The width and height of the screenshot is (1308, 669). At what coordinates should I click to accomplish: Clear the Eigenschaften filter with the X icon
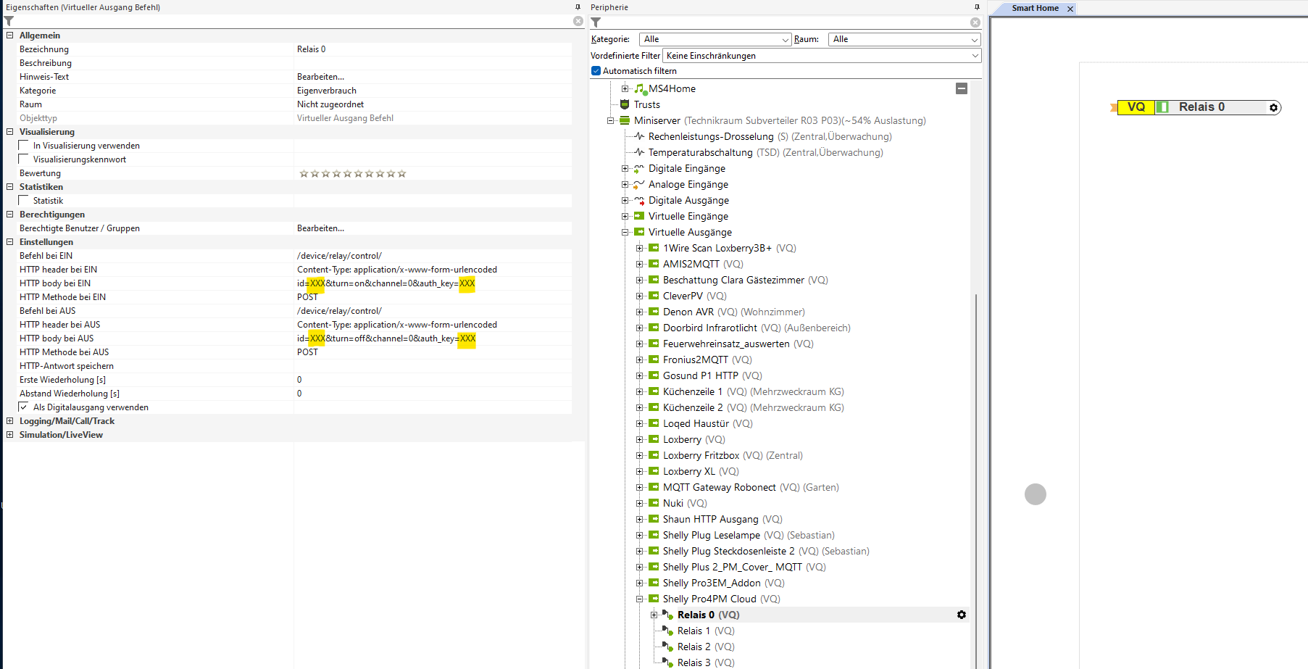578,21
